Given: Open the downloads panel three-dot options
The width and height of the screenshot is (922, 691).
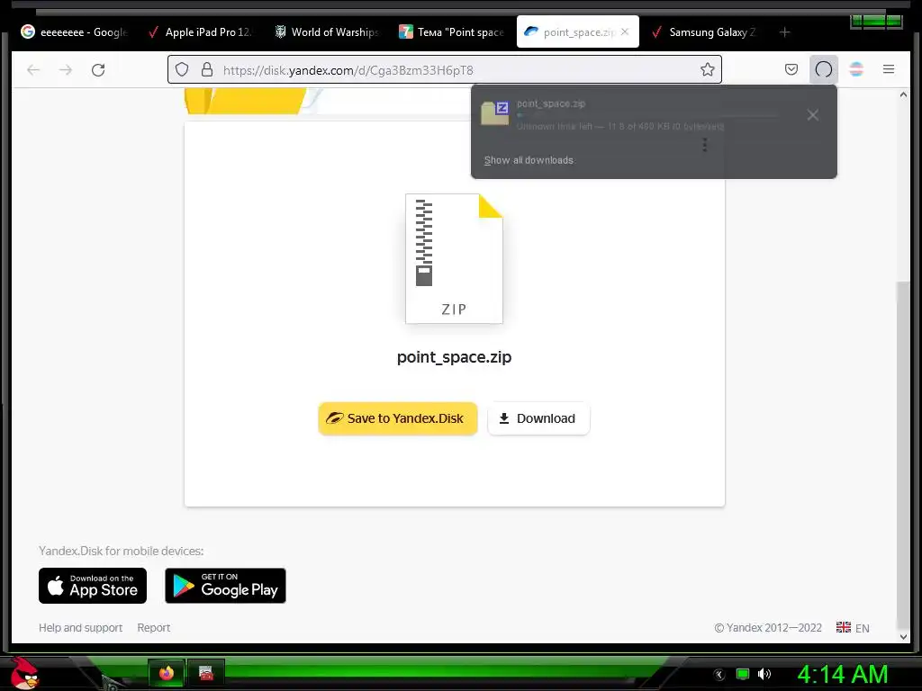Looking at the screenshot, I should 704,145.
